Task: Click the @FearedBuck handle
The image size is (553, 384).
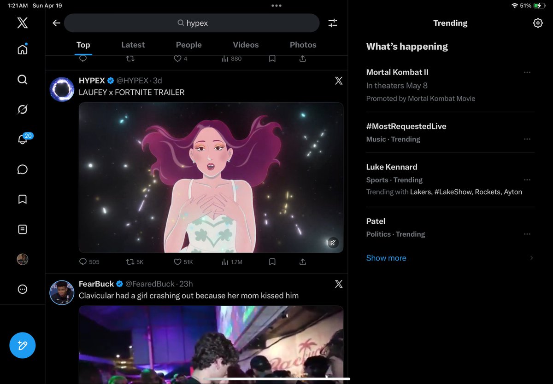Action: tap(150, 284)
